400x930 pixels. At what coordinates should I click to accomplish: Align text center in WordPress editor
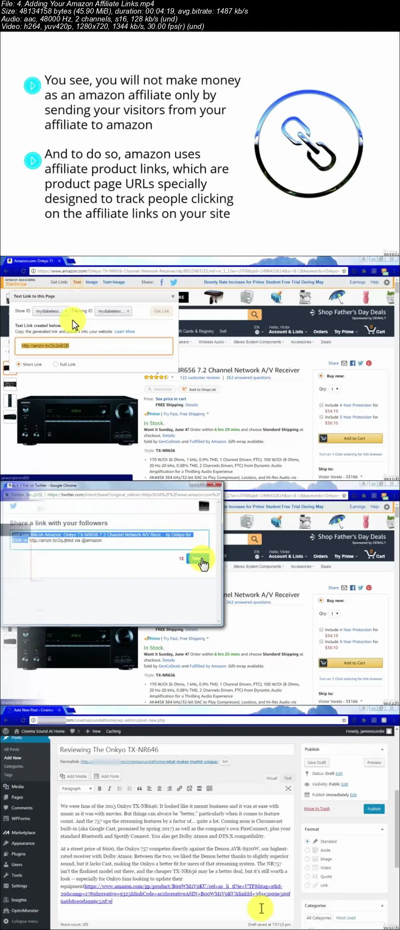(159, 789)
